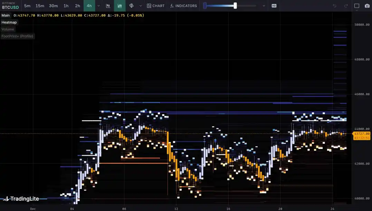Viewport: 372px width, 211px height.
Task: Open the crosshair tool dropdown arrow
Action: 140,6
